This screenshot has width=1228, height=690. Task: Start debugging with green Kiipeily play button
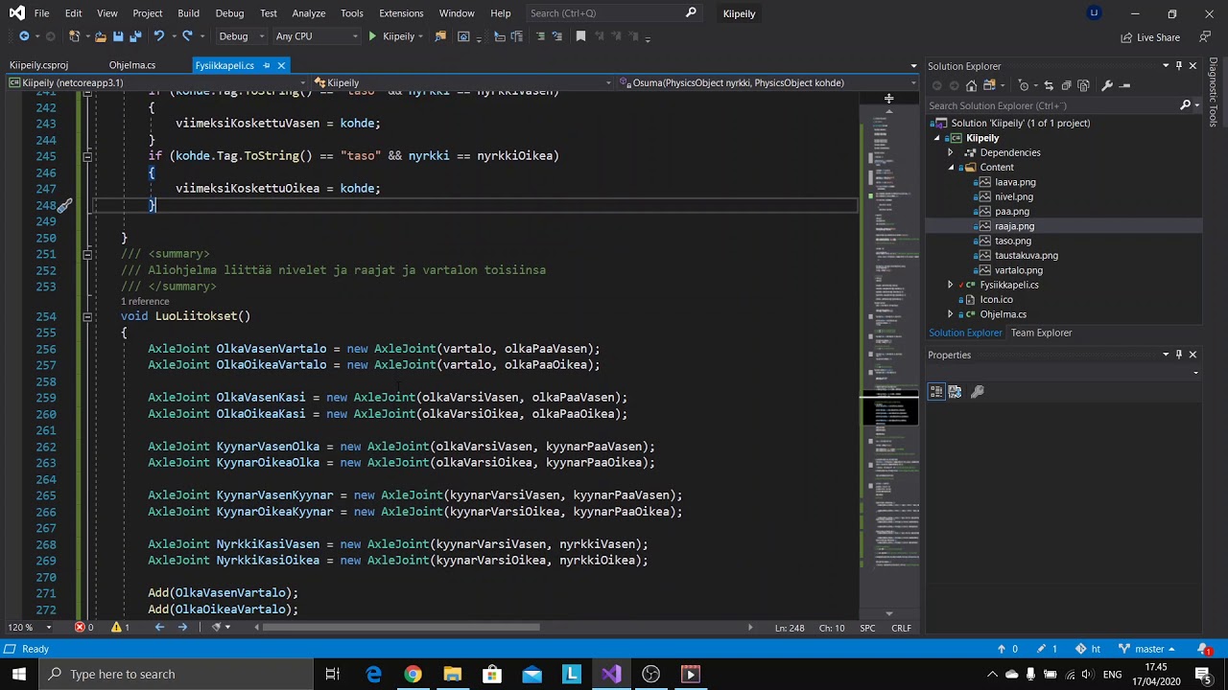point(391,36)
